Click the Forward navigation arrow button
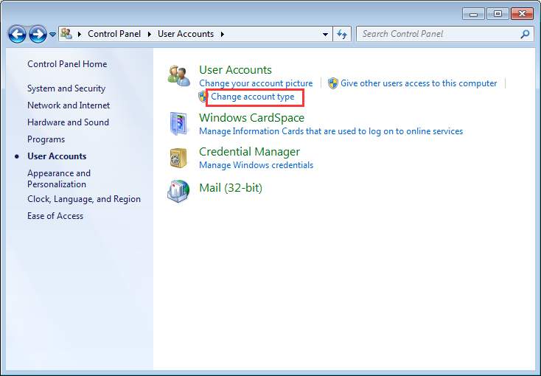Screen dimensions: 541x376 (38, 34)
